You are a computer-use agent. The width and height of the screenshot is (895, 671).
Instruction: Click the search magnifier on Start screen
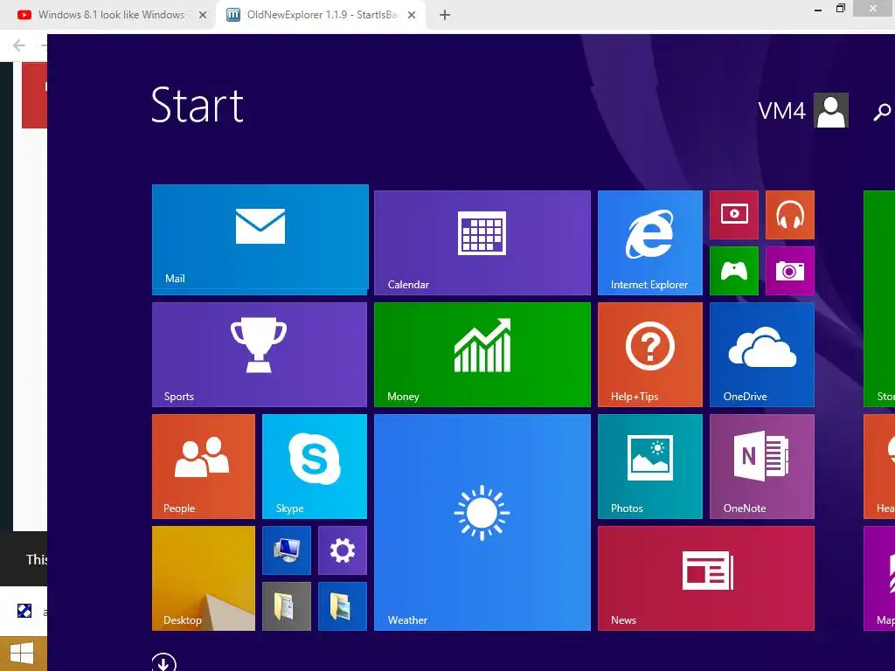(882, 111)
